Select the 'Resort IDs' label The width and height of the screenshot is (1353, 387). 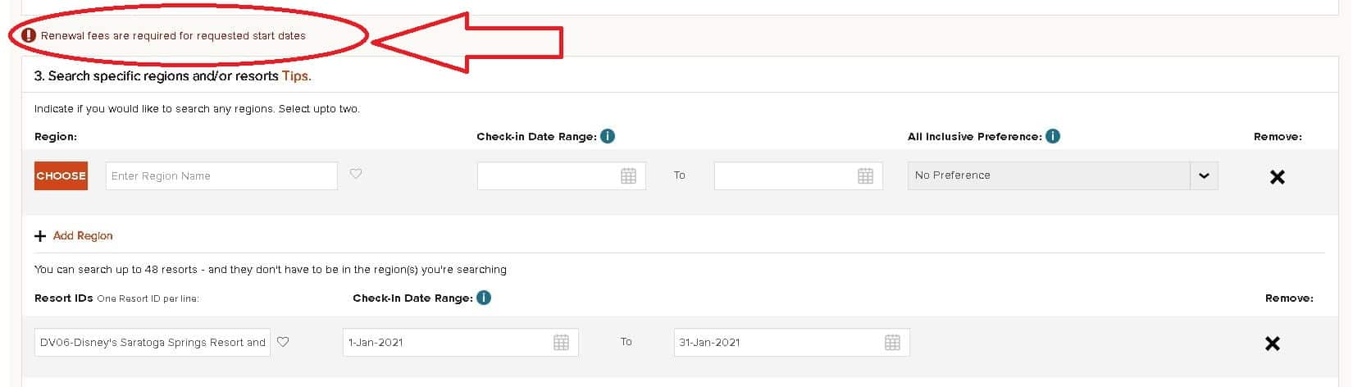(64, 298)
